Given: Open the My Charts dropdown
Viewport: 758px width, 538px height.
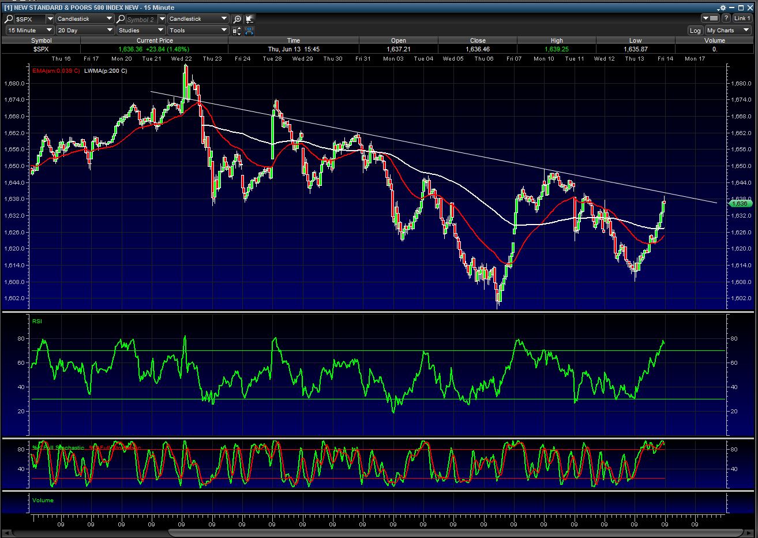Looking at the screenshot, I should pyautogui.click(x=728, y=30).
